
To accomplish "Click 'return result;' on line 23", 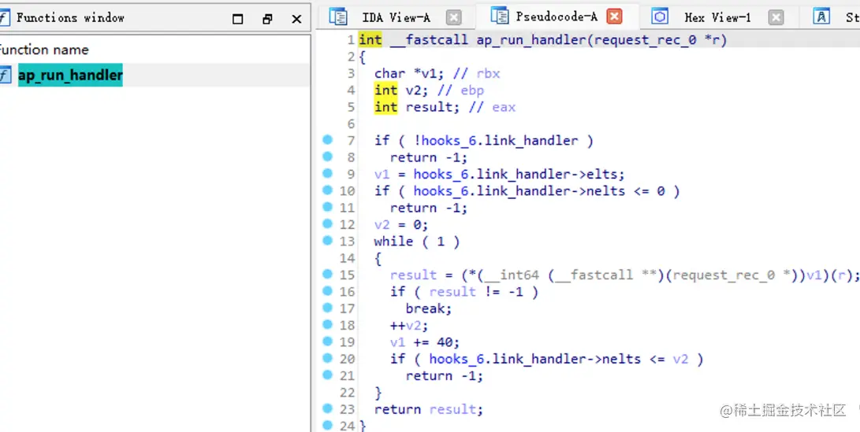I will 429,409.
